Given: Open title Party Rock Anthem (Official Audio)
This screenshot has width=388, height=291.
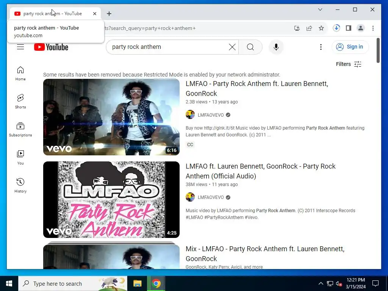Looking at the screenshot, I should pos(261,171).
